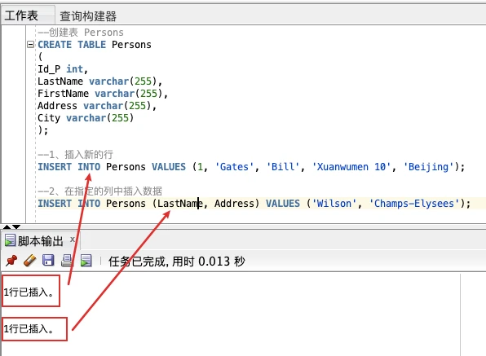Click the editor line gutter margin
Image resolution: width=486 pixels, height=356 pixels.
tap(14, 124)
